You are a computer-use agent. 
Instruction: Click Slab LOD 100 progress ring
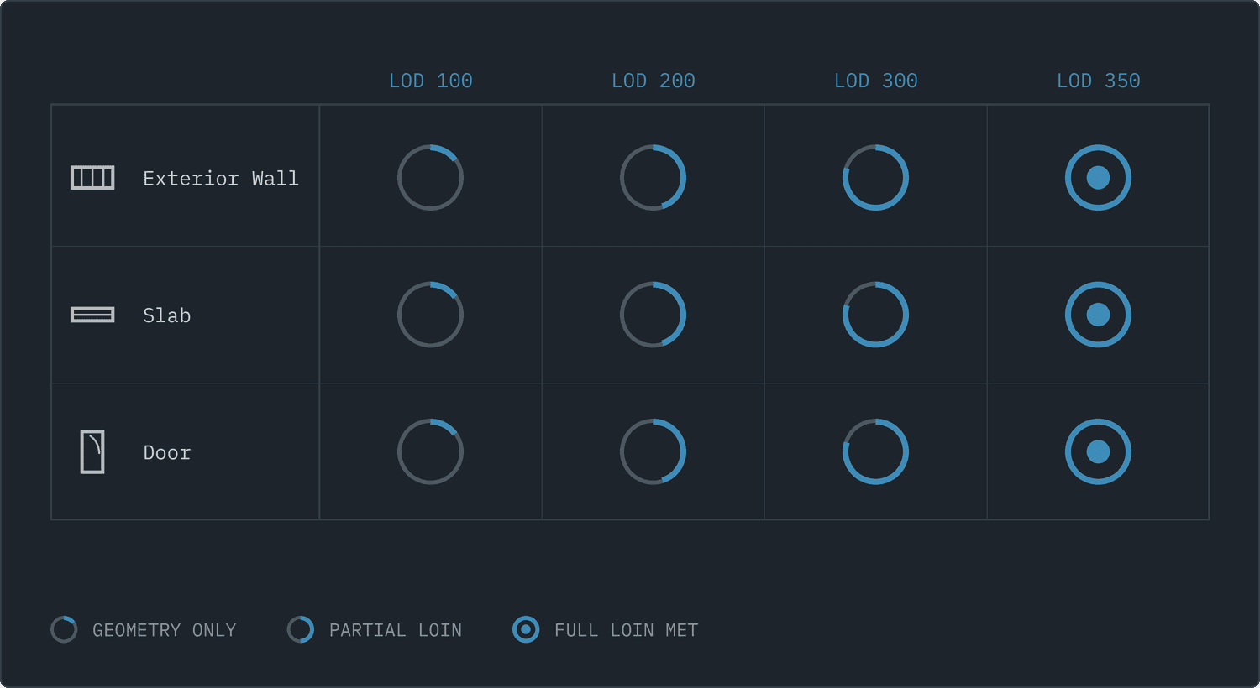point(430,315)
